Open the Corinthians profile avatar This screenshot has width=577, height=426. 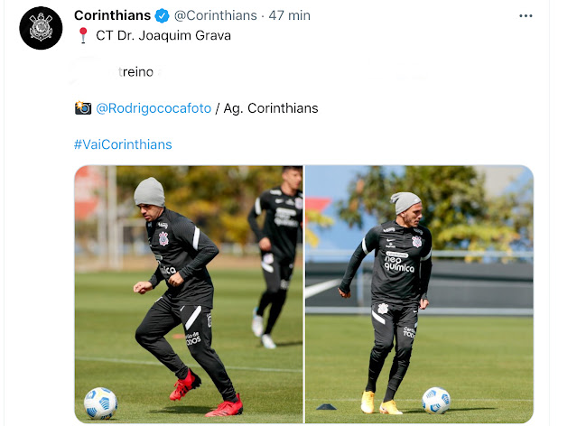click(x=41, y=28)
